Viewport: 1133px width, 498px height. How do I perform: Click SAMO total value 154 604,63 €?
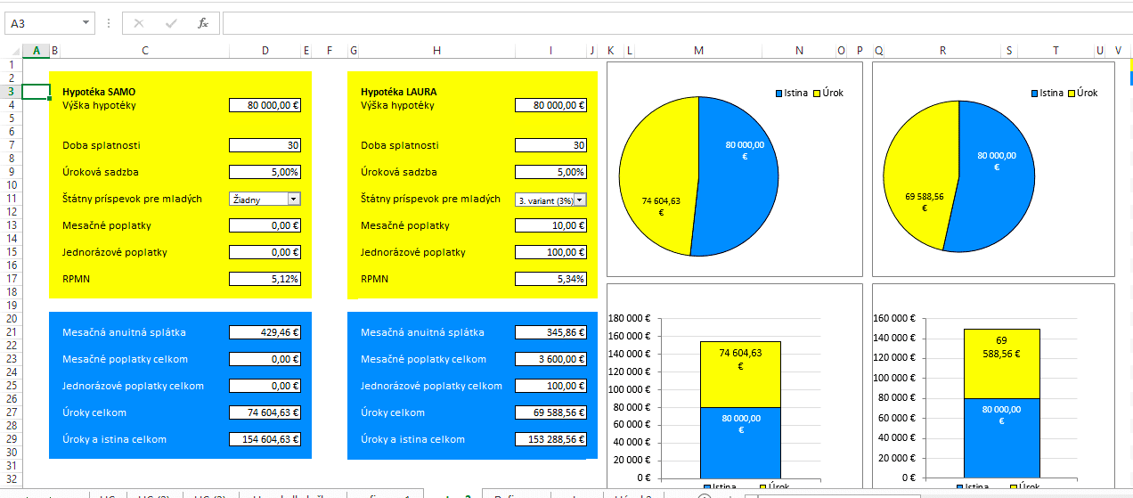point(265,439)
